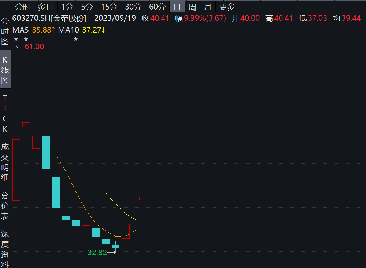Image resolution: width=366 pixels, height=268 pixels.
Task: Select the 60分 interval tab
Action: [x=157, y=7]
